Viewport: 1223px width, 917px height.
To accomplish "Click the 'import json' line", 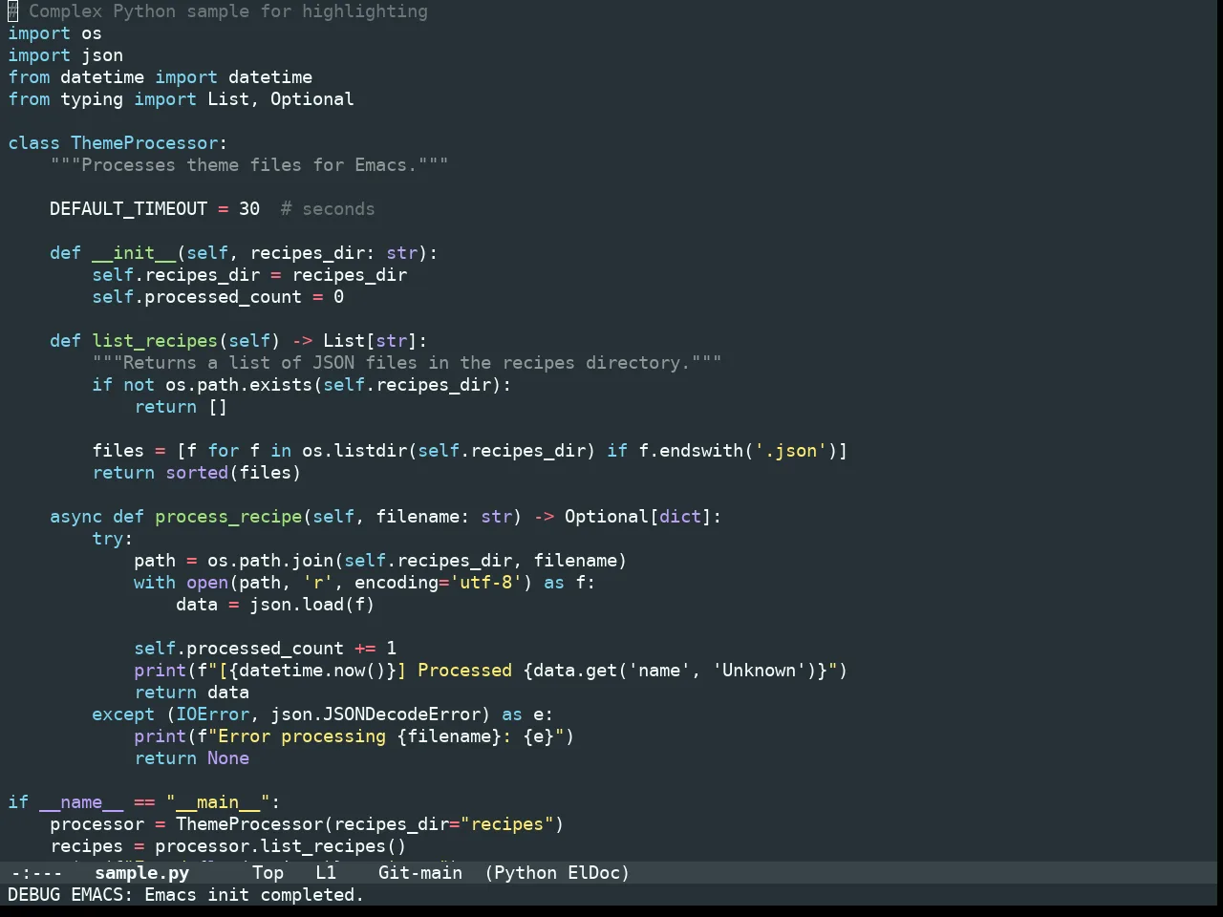I will (65, 55).
